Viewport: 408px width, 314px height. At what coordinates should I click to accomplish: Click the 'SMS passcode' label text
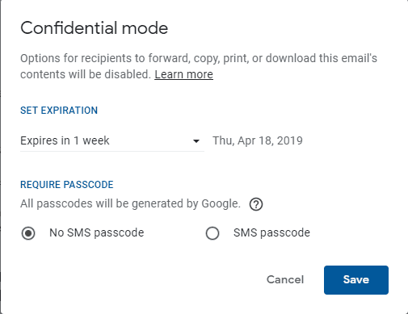point(271,232)
